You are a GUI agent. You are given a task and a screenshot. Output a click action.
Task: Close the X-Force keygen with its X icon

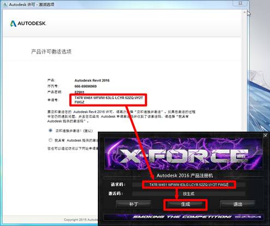[x=265, y=135]
